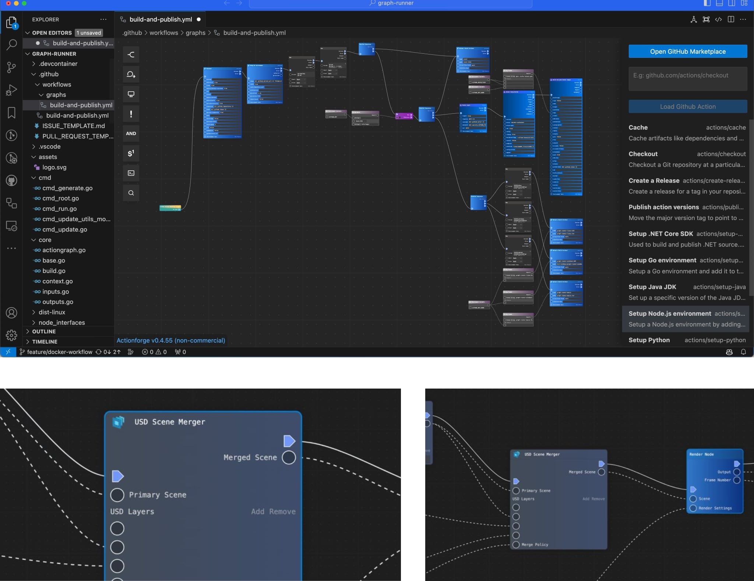Open the Manage gear icon
The image size is (754, 581).
[11, 335]
